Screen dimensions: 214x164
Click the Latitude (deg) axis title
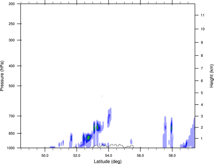click(108, 161)
